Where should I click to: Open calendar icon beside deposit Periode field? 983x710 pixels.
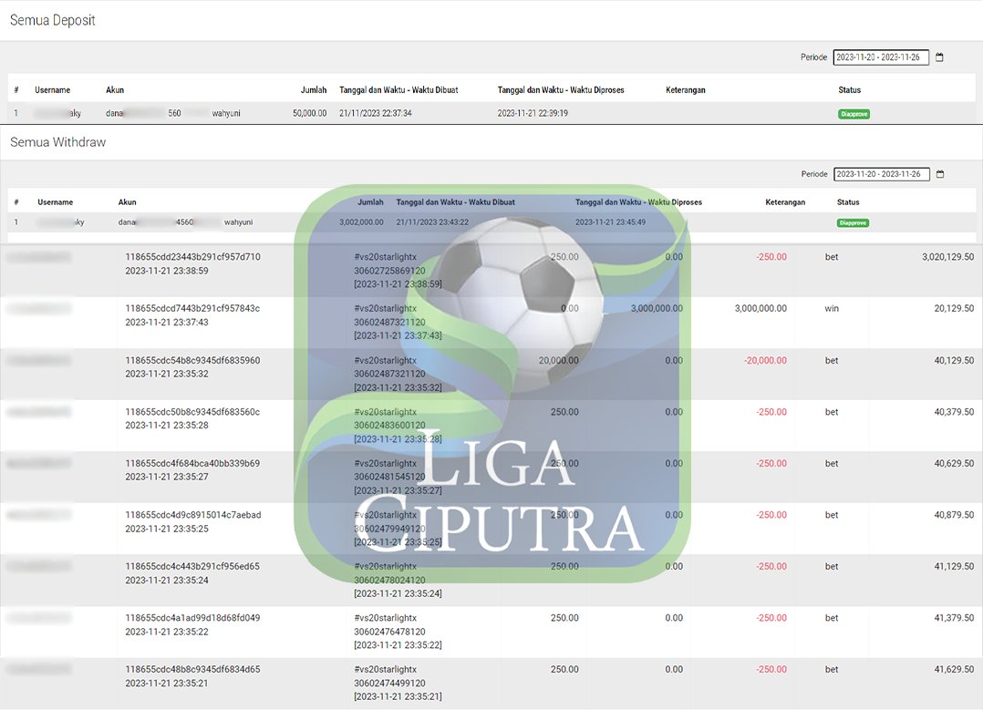pos(939,57)
